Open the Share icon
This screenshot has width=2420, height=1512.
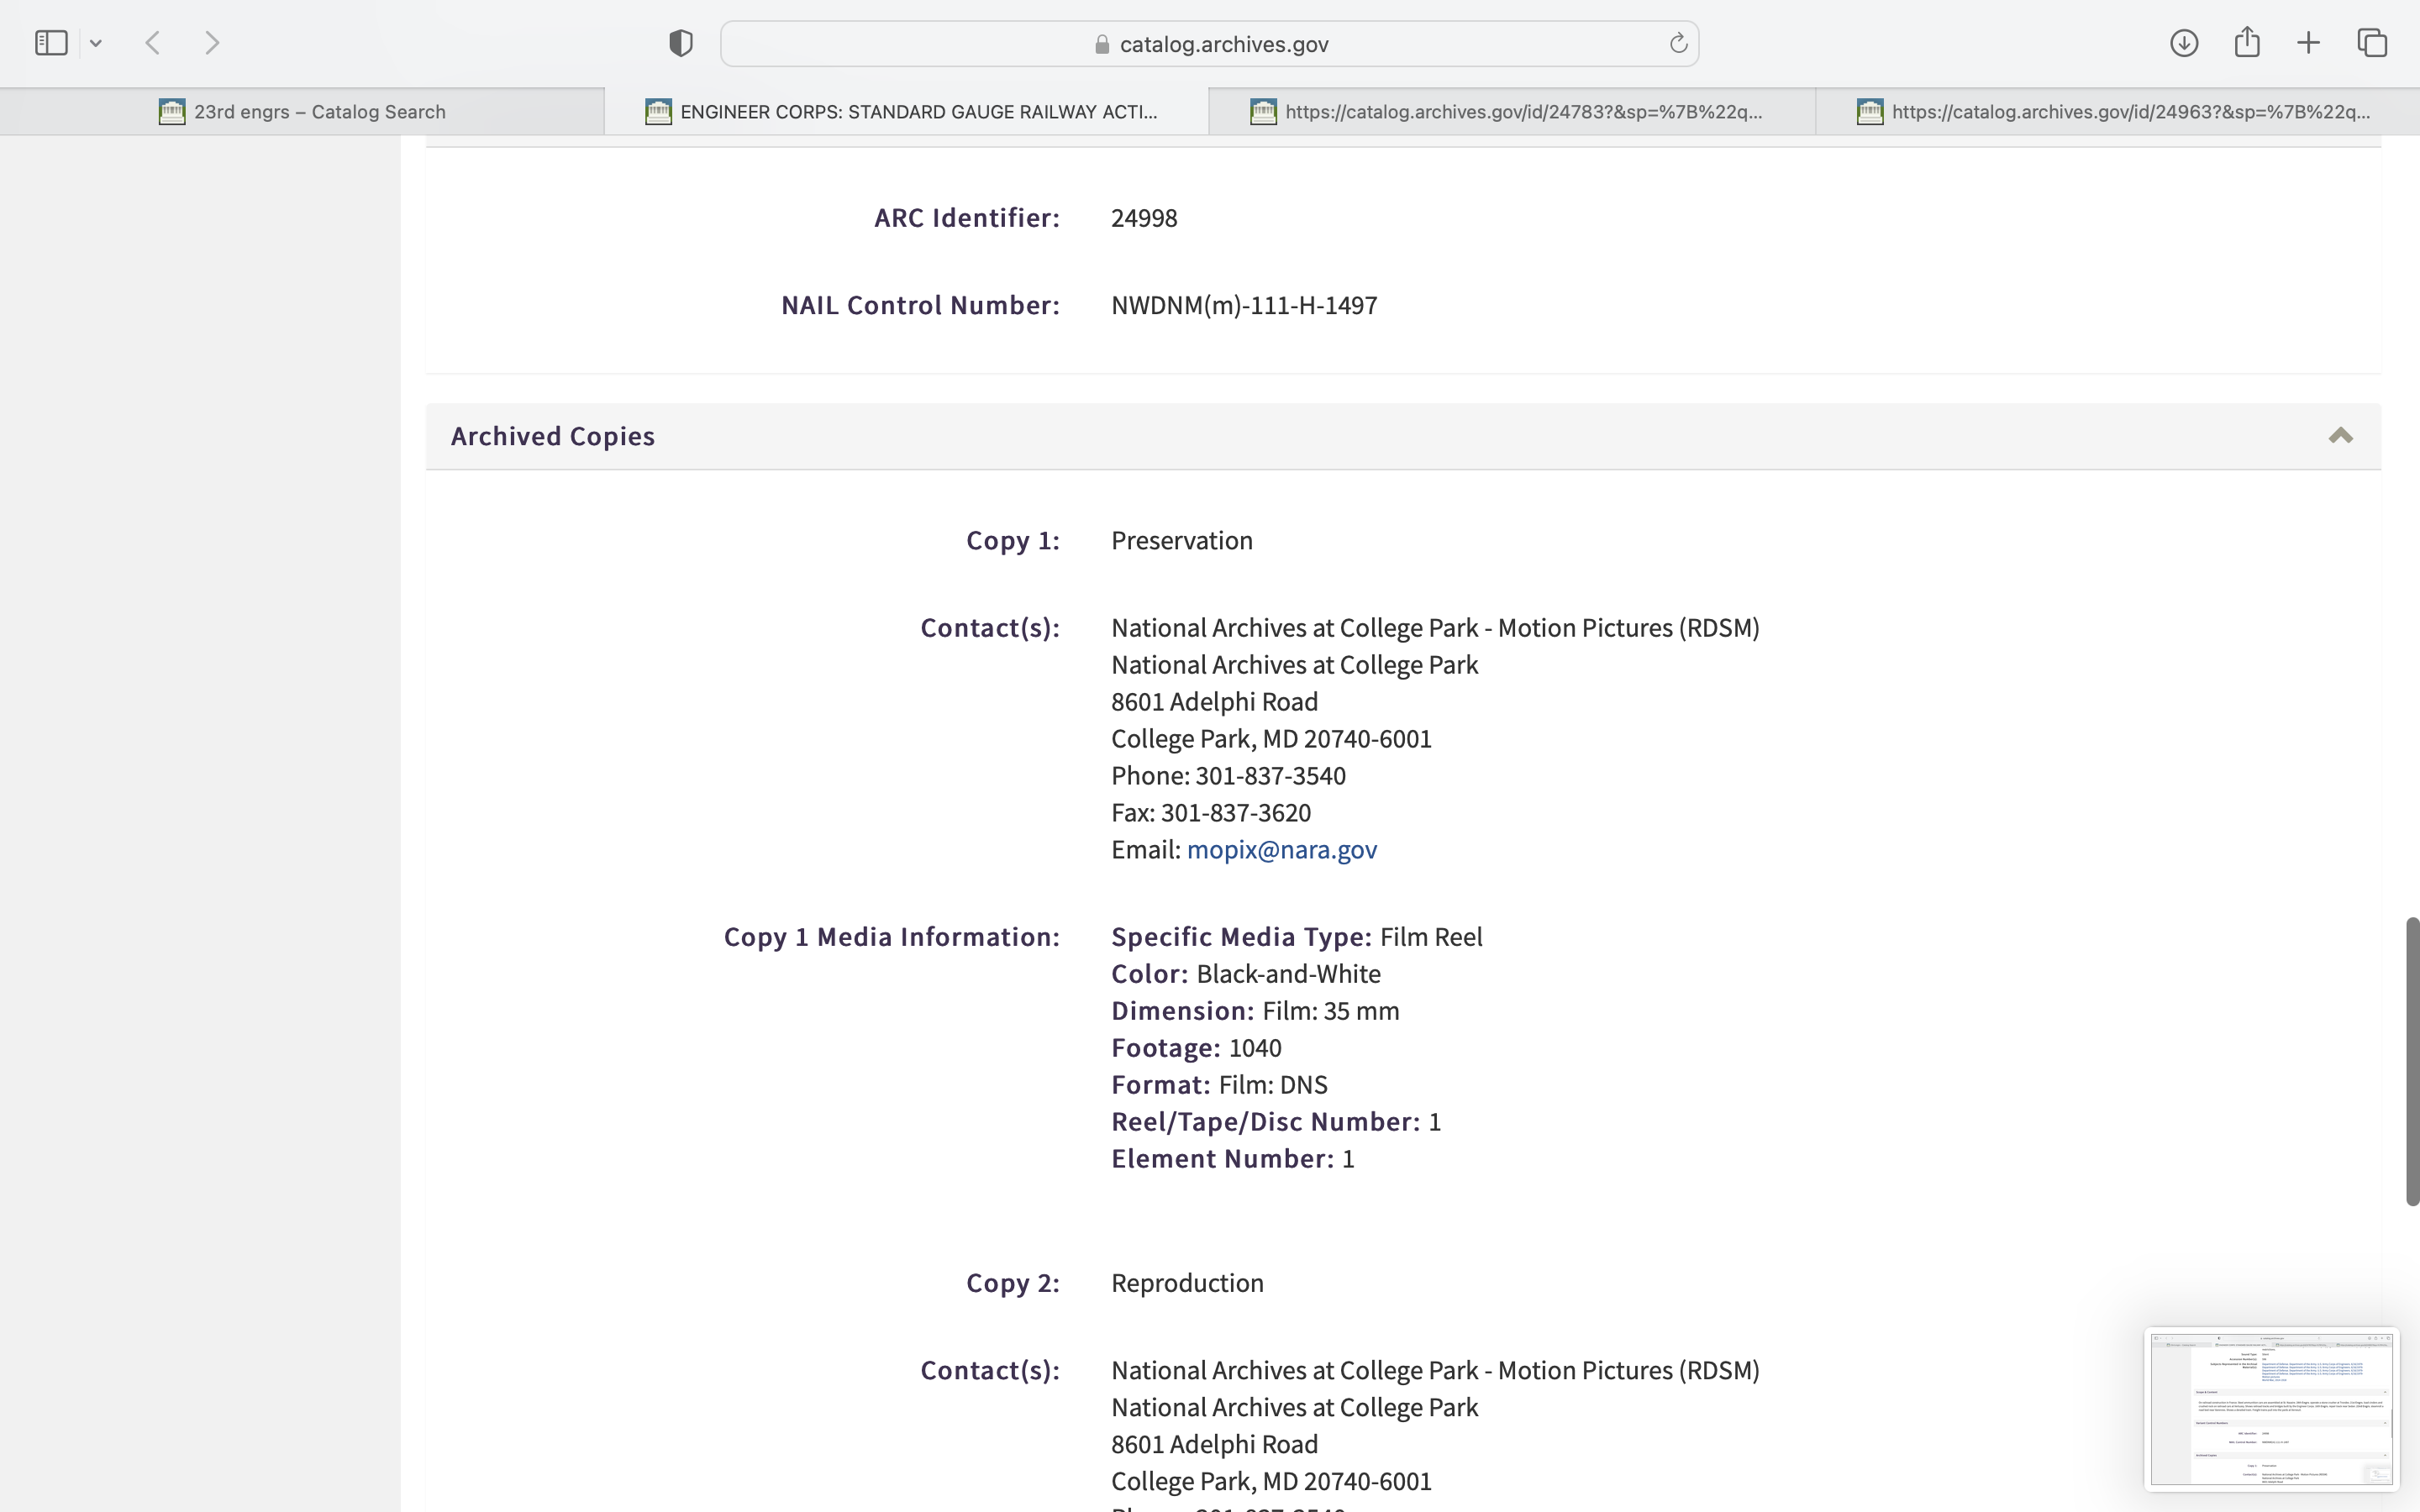click(2247, 42)
